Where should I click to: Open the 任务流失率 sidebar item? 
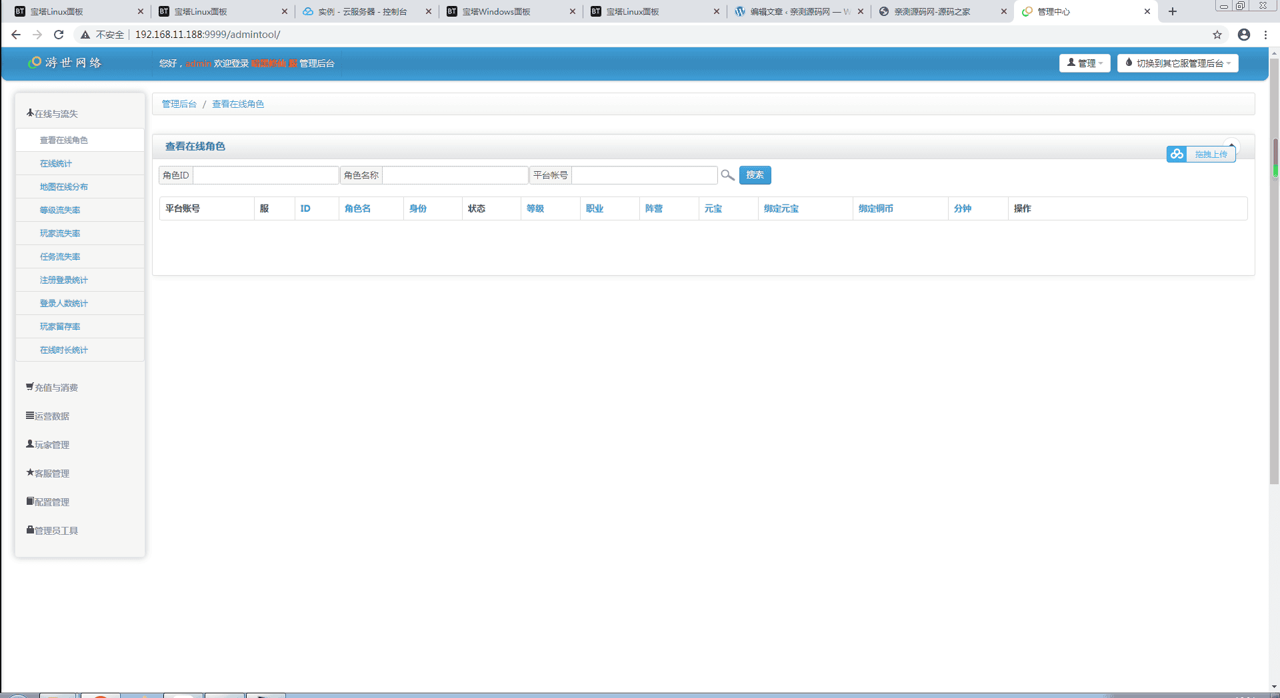click(80, 256)
